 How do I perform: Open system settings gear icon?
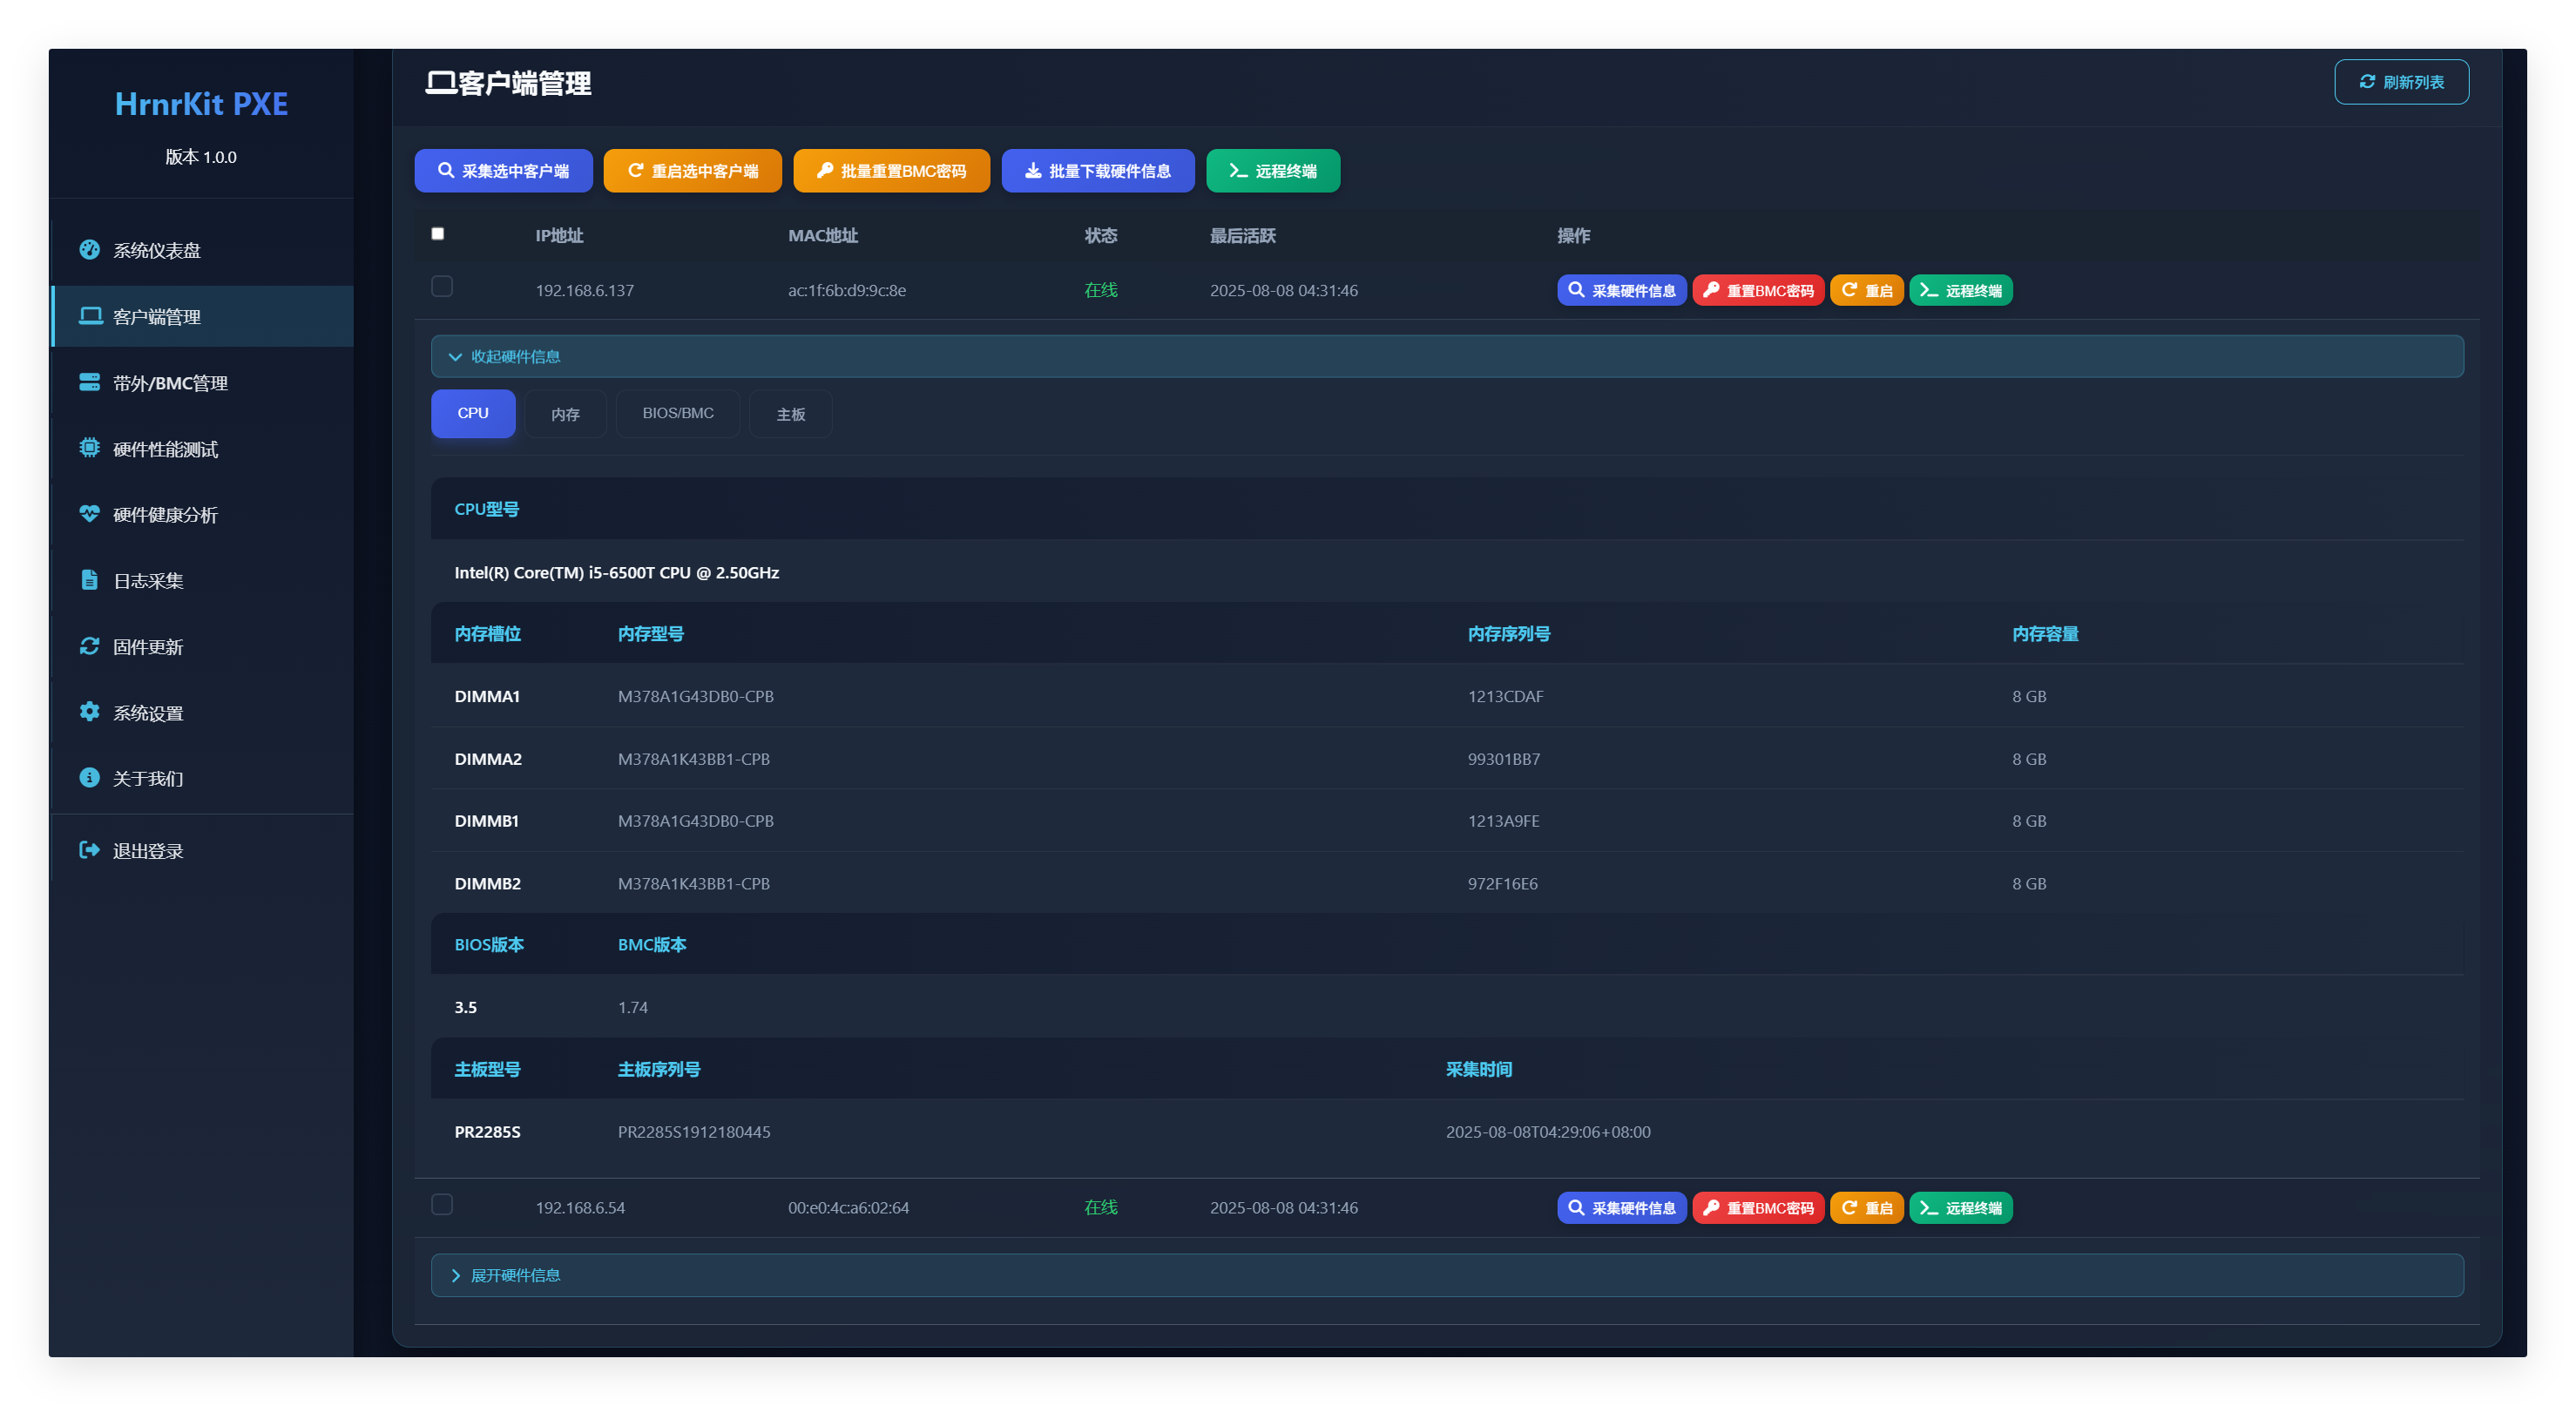[89, 712]
